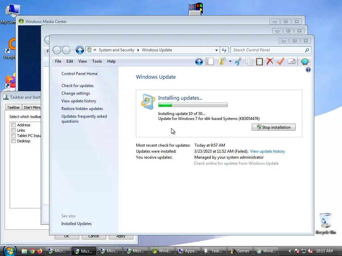342x256 pixels.
Task: Open the address bar history dropdown arrow
Action: point(216,50)
